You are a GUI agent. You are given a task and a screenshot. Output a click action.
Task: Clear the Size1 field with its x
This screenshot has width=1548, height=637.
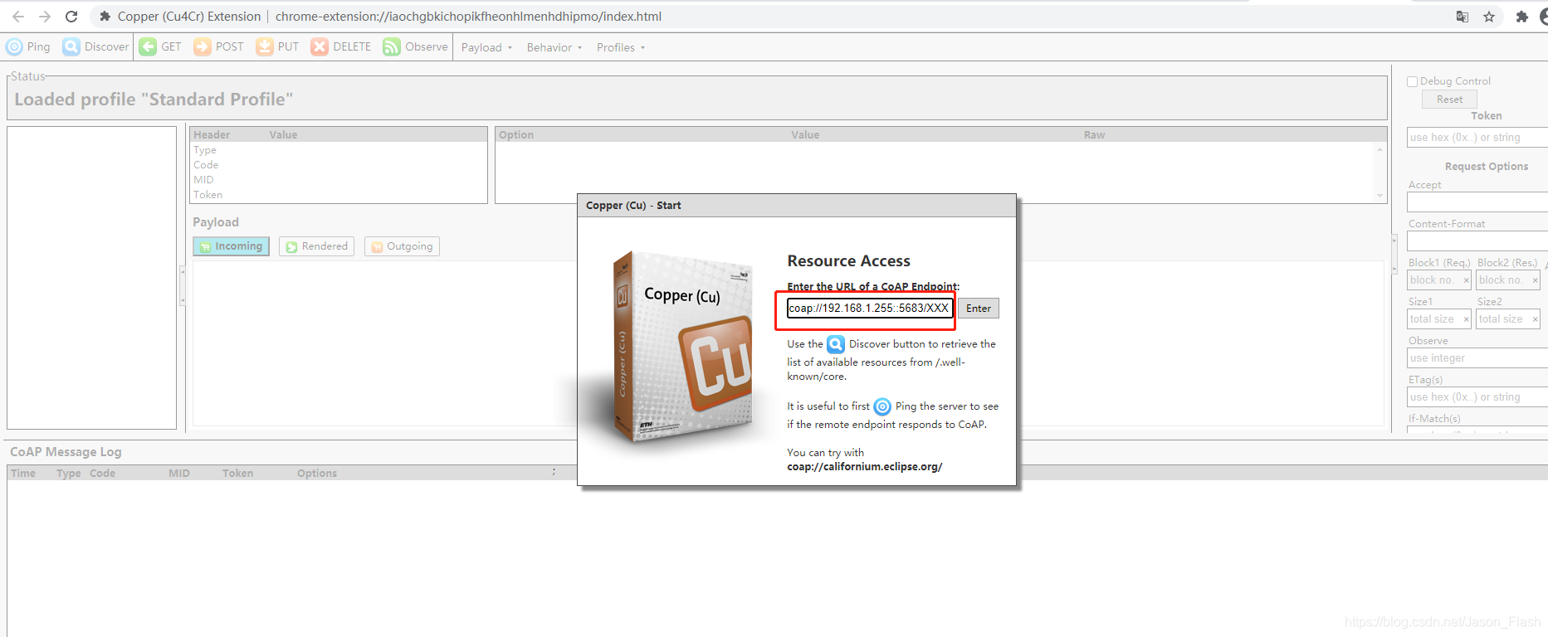click(x=1466, y=319)
